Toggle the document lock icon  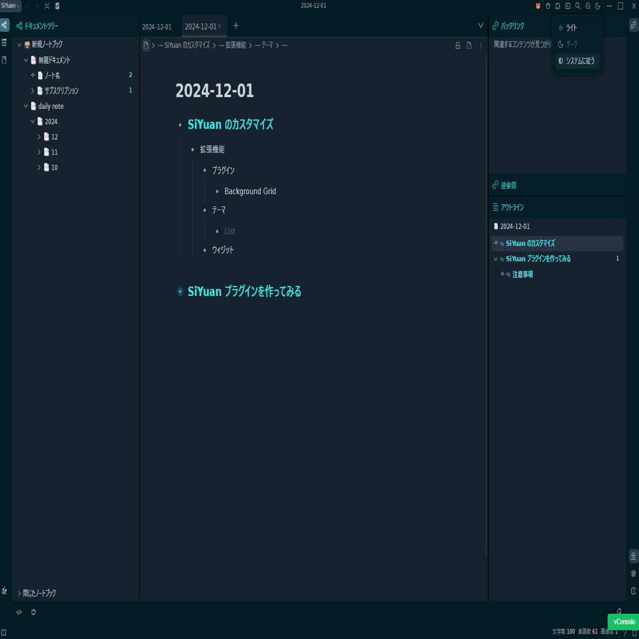coord(458,46)
